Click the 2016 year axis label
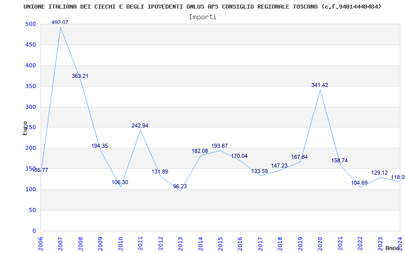405x253 pixels. click(240, 244)
